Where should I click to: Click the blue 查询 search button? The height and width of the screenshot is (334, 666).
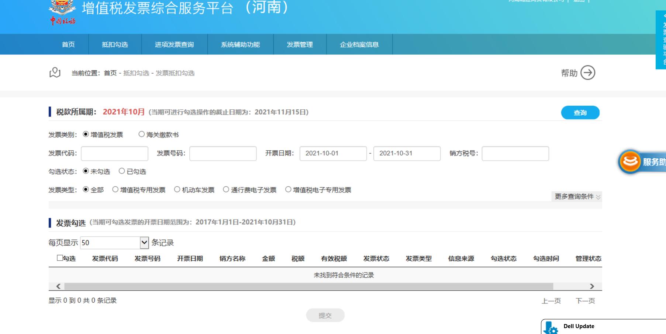(x=581, y=113)
